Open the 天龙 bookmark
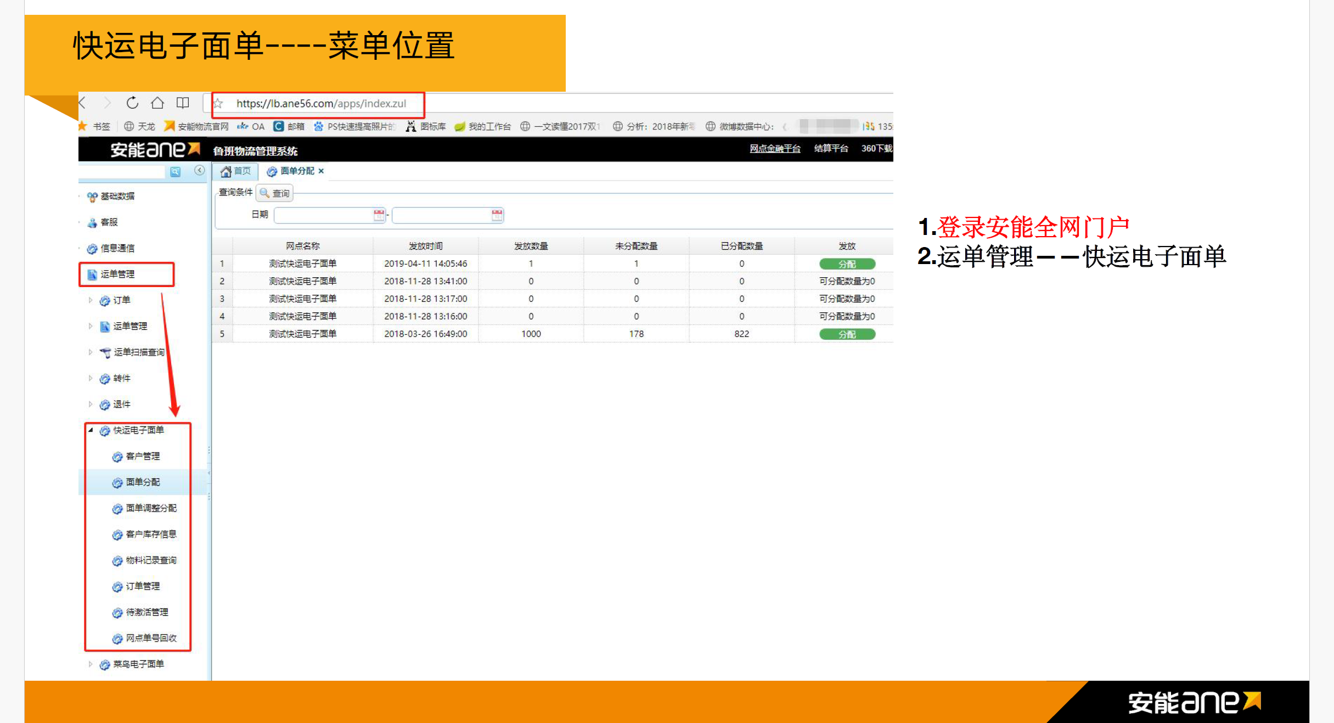The height and width of the screenshot is (723, 1334). [x=140, y=126]
